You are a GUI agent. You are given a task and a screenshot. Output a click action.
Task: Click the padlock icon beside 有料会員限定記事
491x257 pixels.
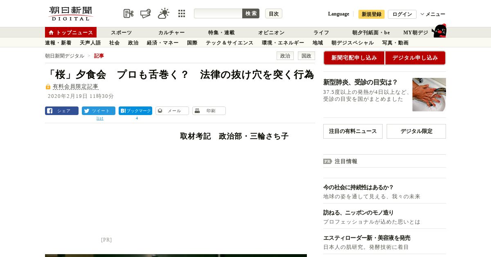48,87
